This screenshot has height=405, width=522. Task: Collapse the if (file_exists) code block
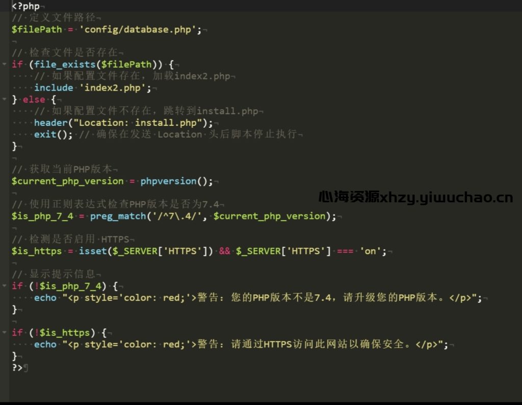[x=4, y=64]
